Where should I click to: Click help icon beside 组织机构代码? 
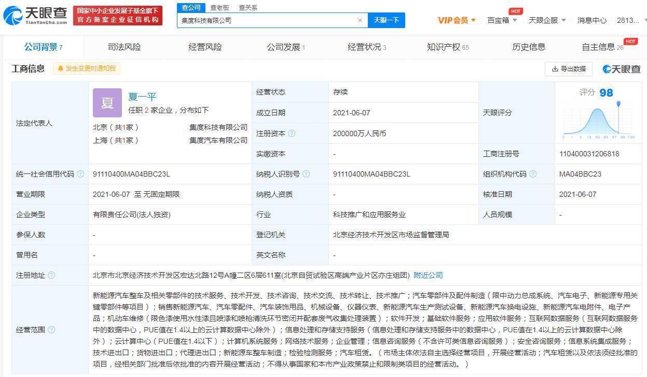[x=533, y=174]
